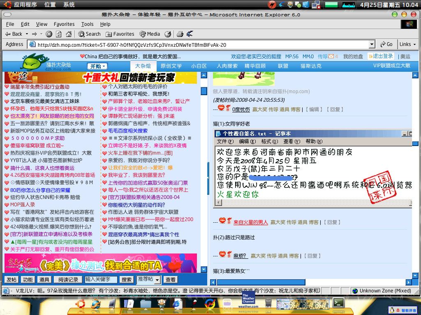Click the Print icon in IE toolbar
Screen dimensions: 421x315
tap(180, 34)
